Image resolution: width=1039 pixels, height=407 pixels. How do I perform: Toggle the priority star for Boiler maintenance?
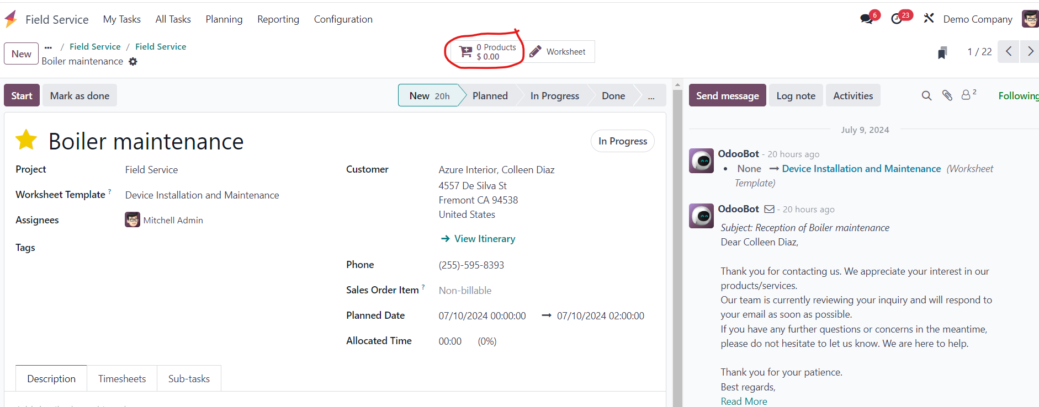tap(26, 140)
